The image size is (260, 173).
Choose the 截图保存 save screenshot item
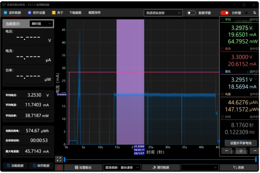94,13
